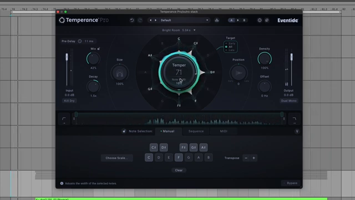
Task: Toggle the D# note key
Action: tap(164, 147)
